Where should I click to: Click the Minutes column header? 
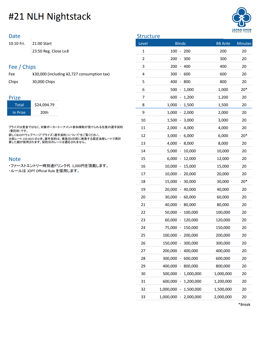[244, 44]
